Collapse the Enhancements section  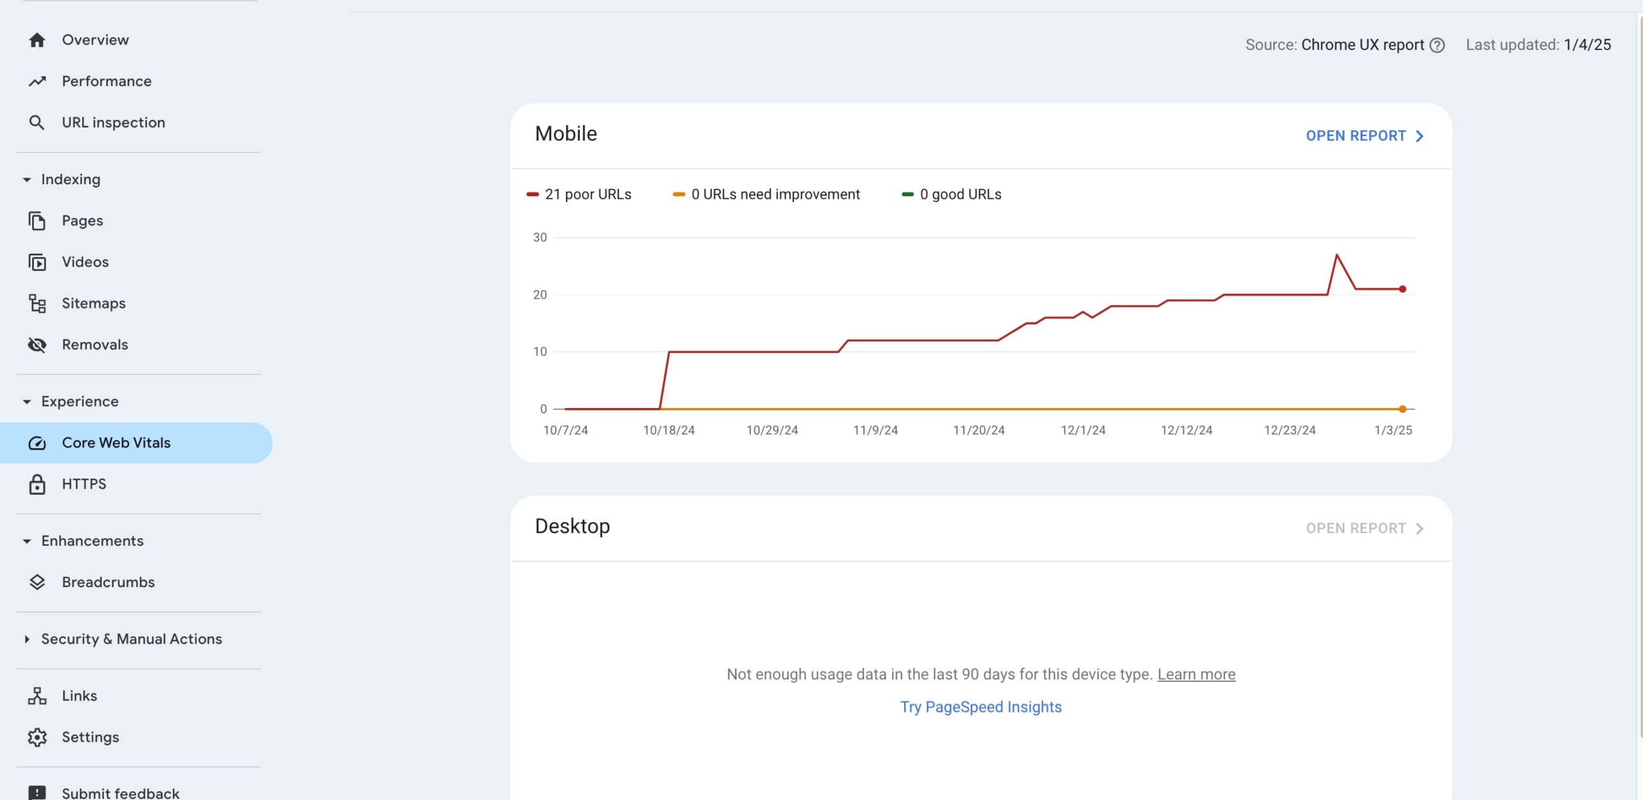27,541
